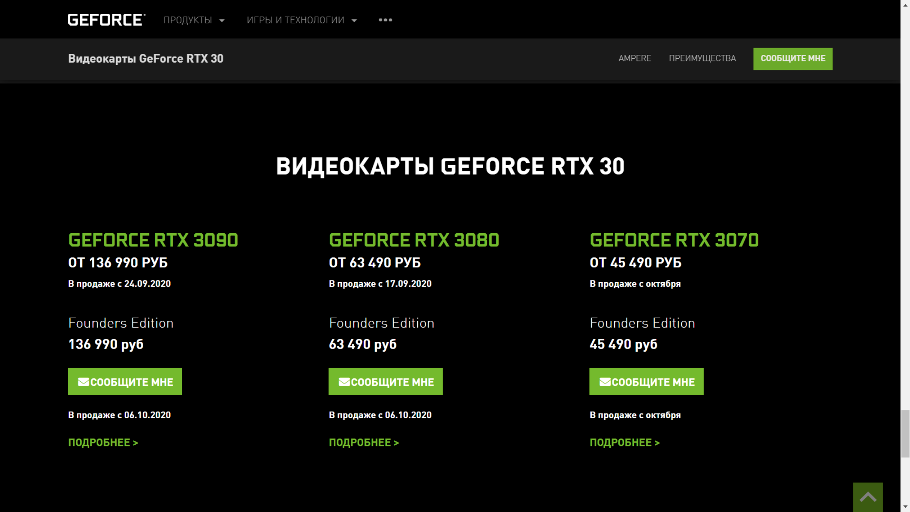Open ПОДРОБНЕЕ link for RTX 3070
The image size is (910, 512).
coord(624,443)
